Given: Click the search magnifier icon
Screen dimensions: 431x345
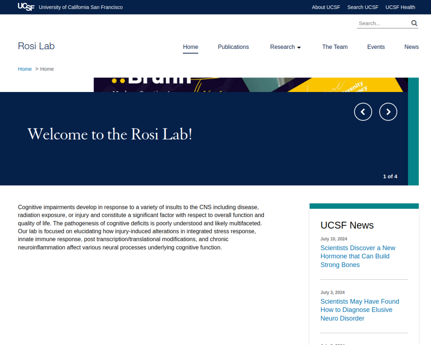Looking at the screenshot, I should [x=414, y=23].
